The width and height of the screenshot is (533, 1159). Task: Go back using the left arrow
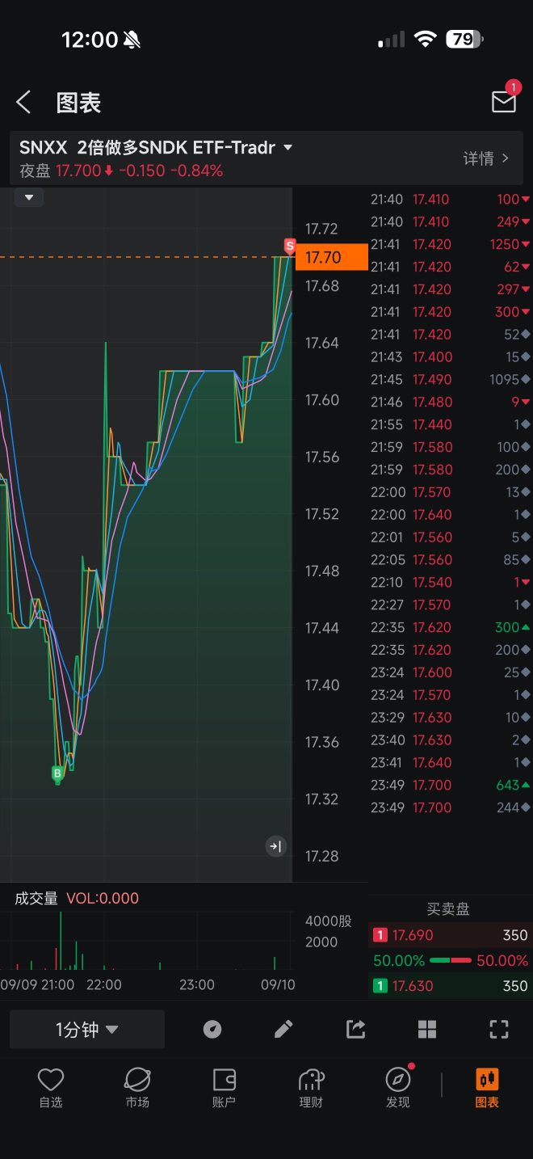[23, 103]
